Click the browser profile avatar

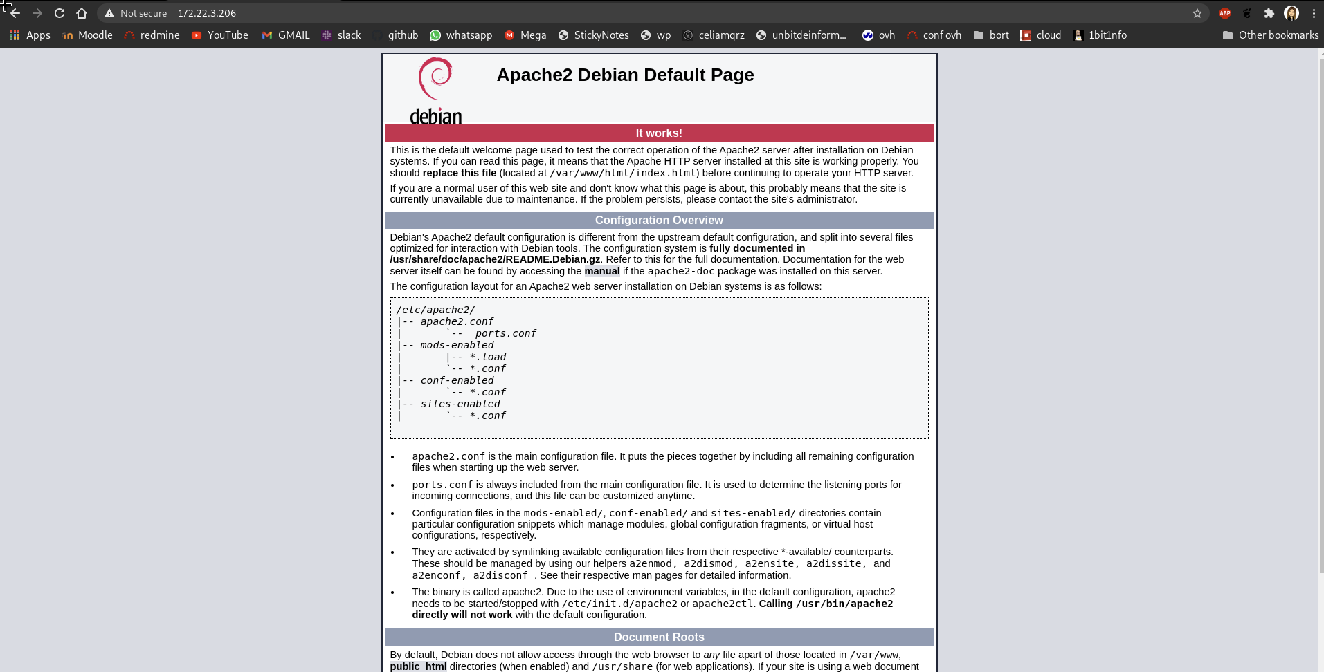[1291, 12]
